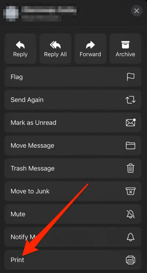Tap the Reply arrow icon
The height and width of the screenshot is (273, 147).
click(x=20, y=45)
